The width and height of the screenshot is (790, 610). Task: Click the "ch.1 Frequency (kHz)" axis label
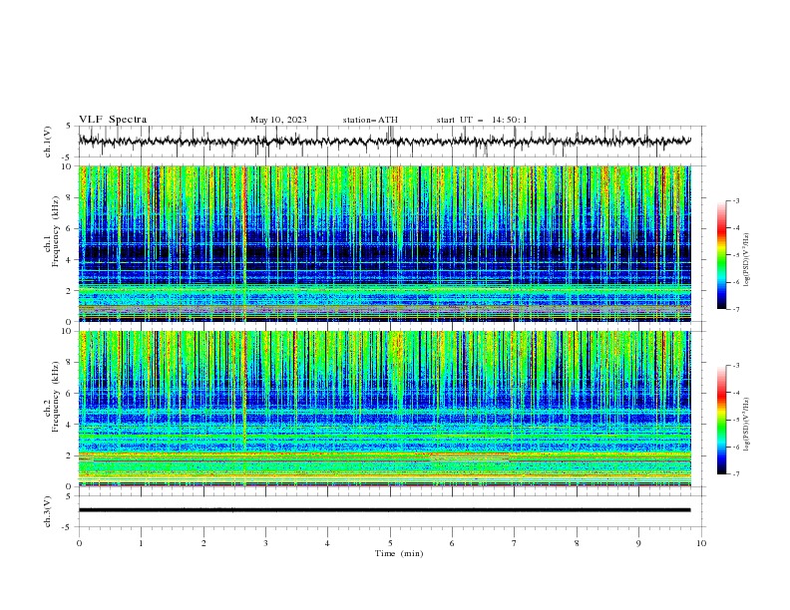pos(52,229)
